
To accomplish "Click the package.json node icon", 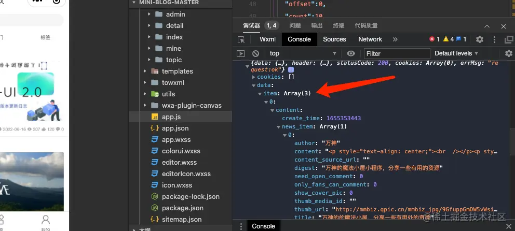I will point(155,208).
